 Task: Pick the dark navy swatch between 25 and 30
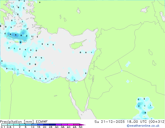click(53, 125)
